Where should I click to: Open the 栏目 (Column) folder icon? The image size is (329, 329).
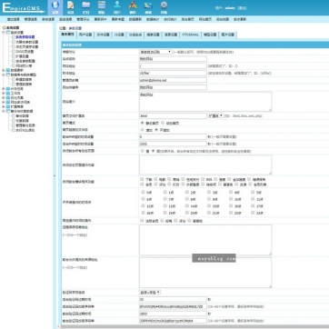point(86,7)
